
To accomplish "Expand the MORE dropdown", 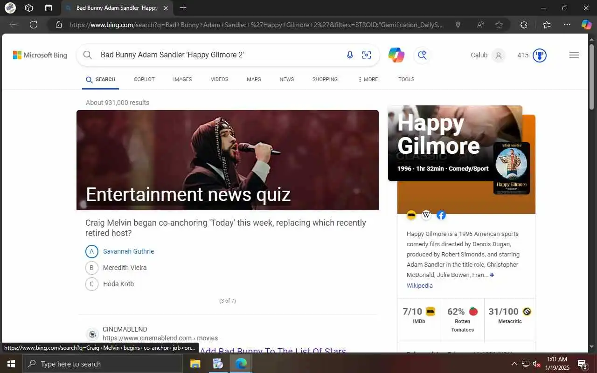I will coord(368,79).
